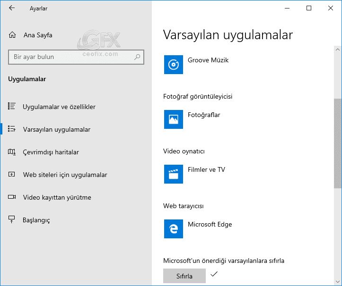Click the Çevrimdışı haritalar map icon
This screenshot has width=342, height=286.
(11, 151)
